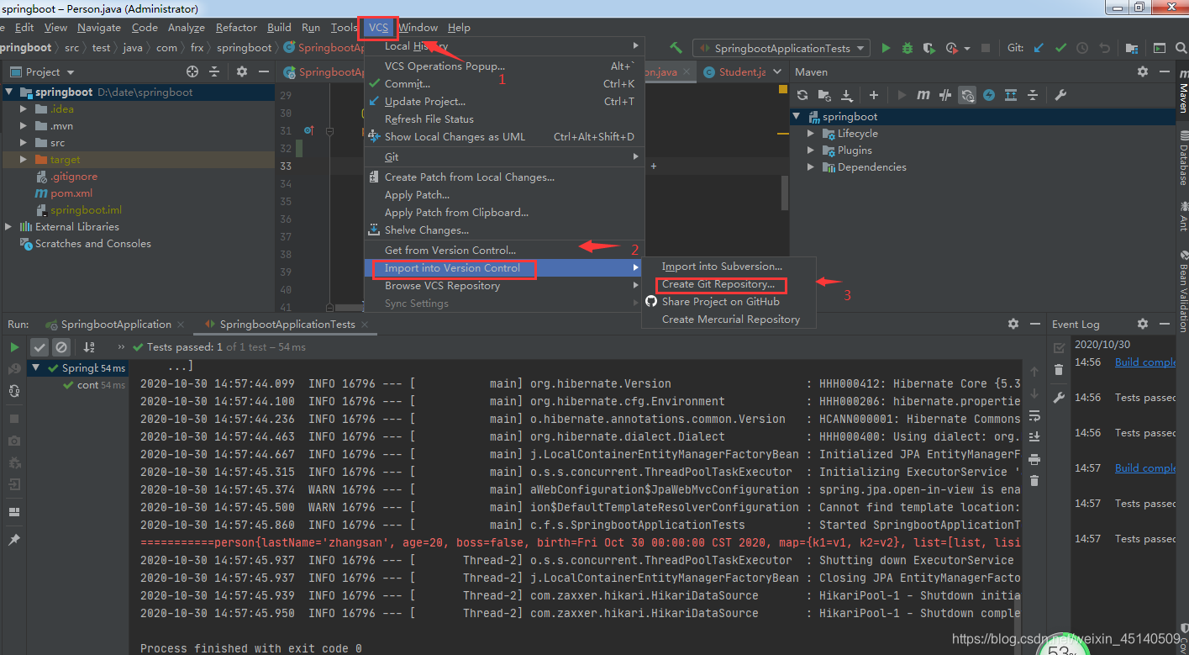Expand the .idea folder in Project tree
Image resolution: width=1189 pixels, height=655 pixels.
click(23, 109)
